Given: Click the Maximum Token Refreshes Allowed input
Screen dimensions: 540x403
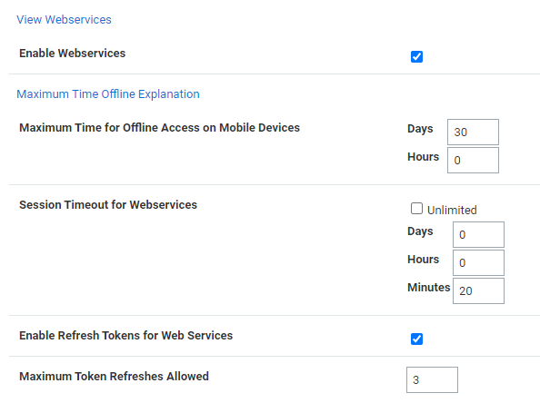Looking at the screenshot, I should 432,379.
